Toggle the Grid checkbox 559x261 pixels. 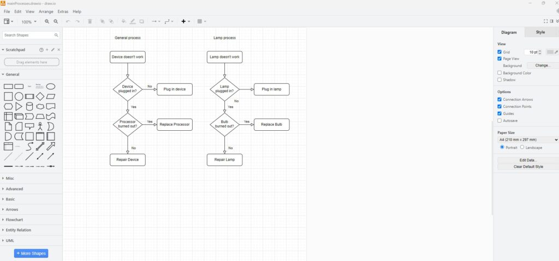point(499,52)
